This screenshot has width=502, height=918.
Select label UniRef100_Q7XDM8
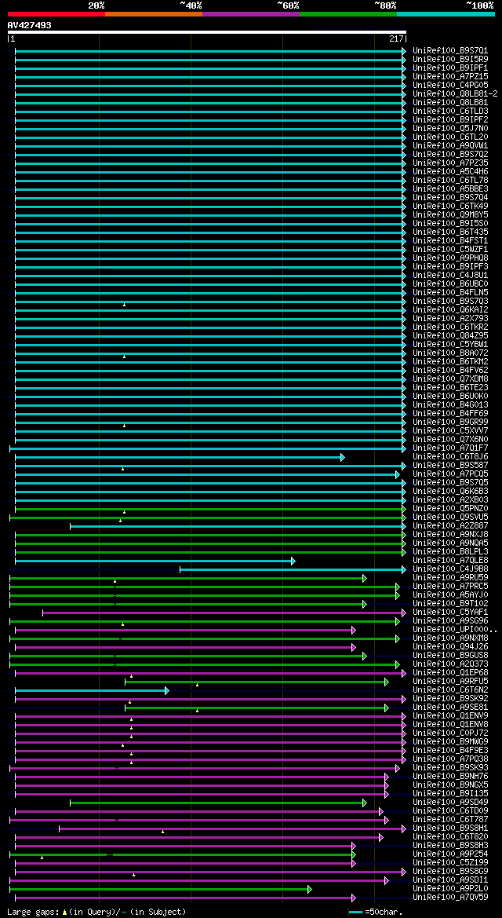click(x=450, y=379)
